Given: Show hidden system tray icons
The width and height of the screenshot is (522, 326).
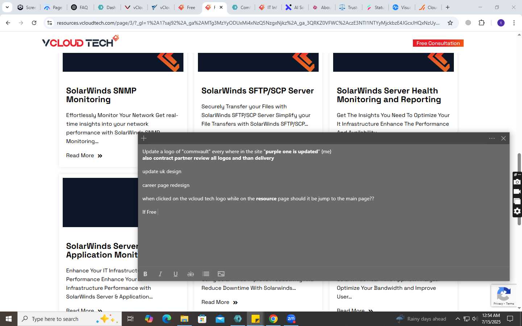Looking at the screenshot, I should click(457, 319).
